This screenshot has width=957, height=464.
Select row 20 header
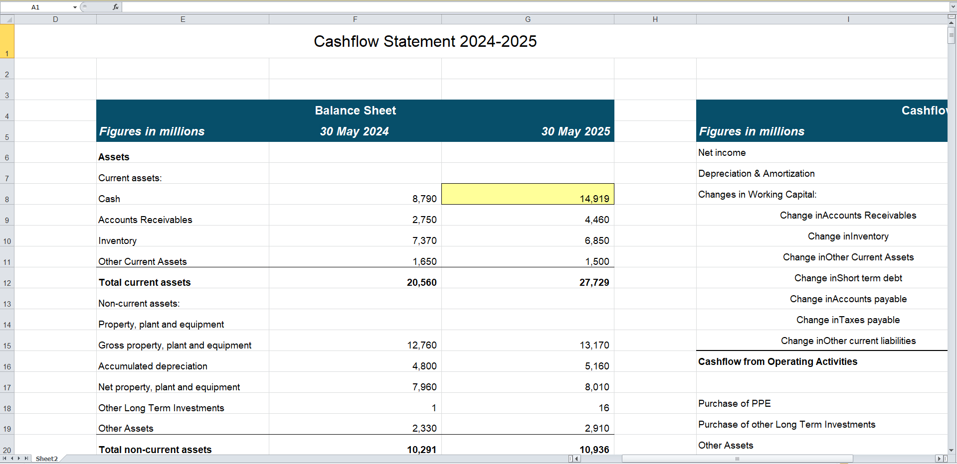coord(7,445)
